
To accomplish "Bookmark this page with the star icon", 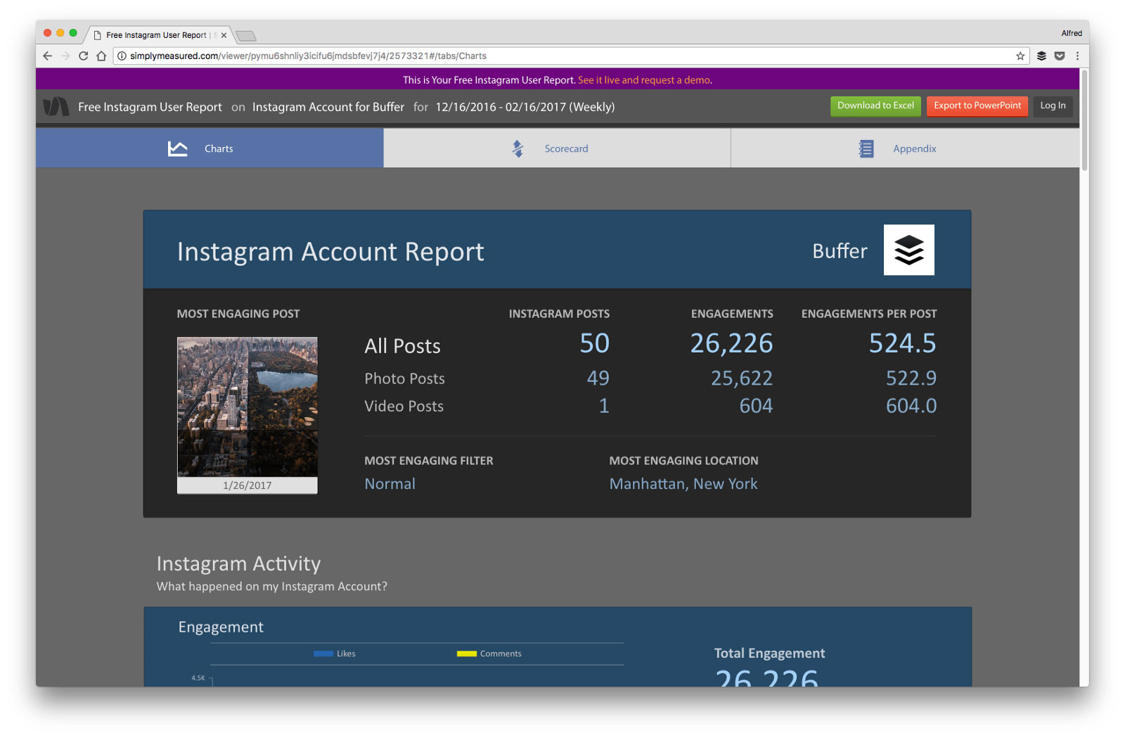I will coord(1020,56).
